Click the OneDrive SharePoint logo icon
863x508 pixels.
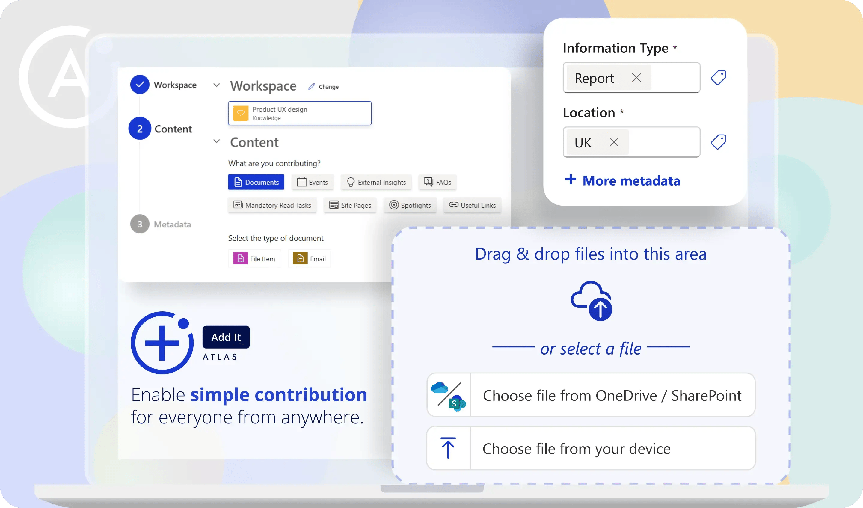[x=449, y=396]
